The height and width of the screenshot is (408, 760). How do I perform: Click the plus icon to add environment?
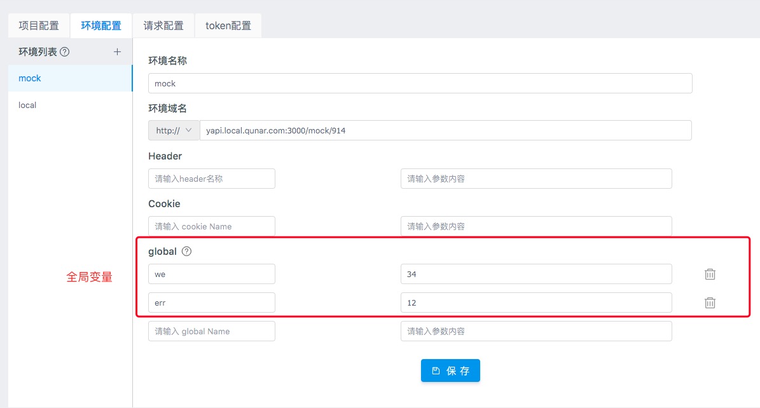pos(117,52)
